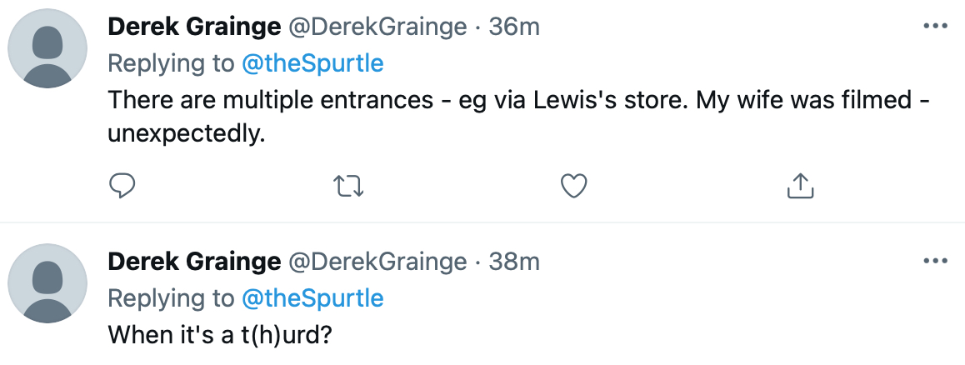This screenshot has height=365, width=965.
Task: Open Derek Grainge's avatar on the 38m tweet
Action: pos(47,283)
